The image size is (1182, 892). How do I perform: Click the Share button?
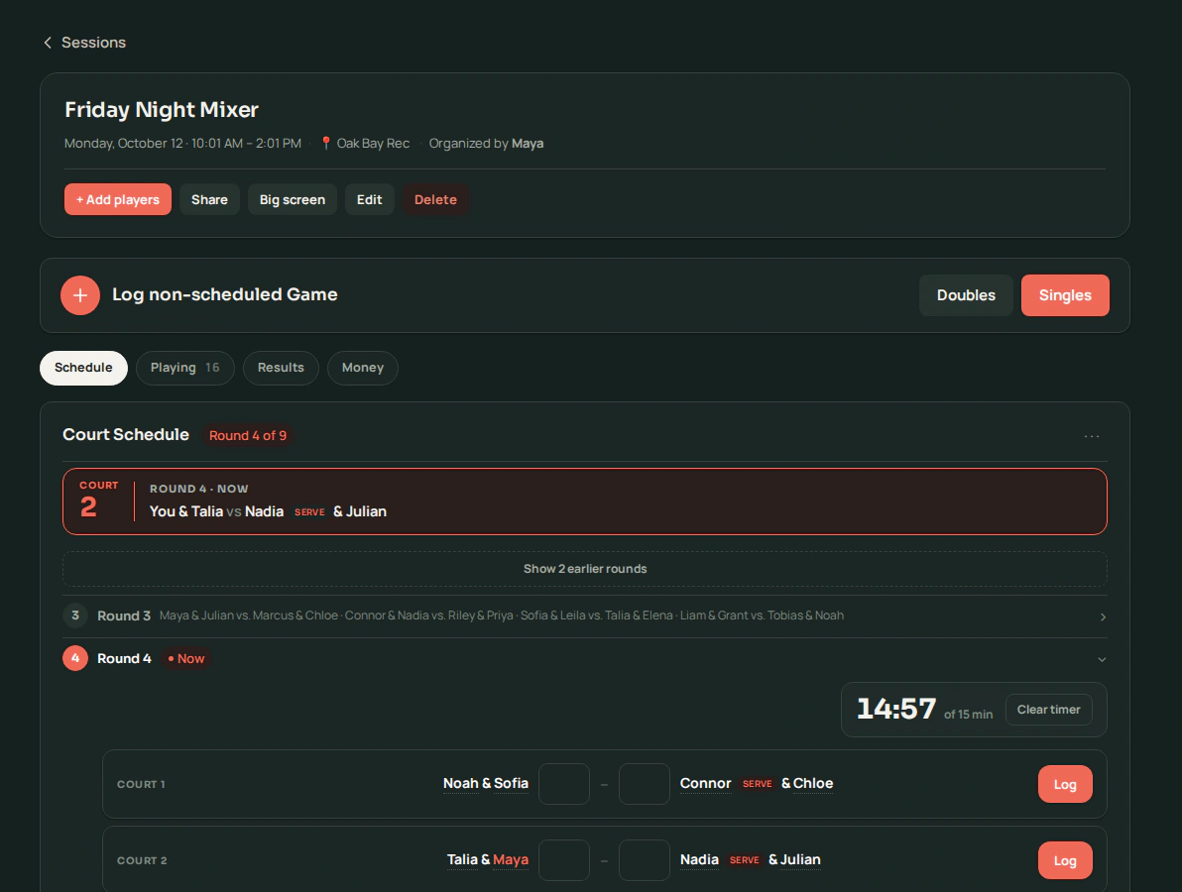(x=209, y=199)
